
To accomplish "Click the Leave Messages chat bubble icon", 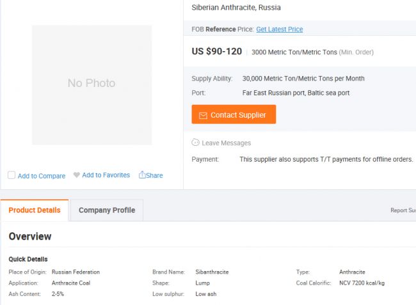I will [195, 143].
